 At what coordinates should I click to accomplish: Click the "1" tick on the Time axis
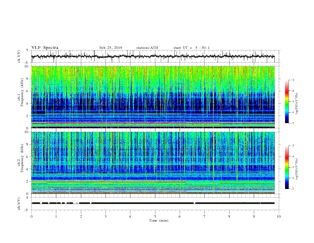(56, 216)
